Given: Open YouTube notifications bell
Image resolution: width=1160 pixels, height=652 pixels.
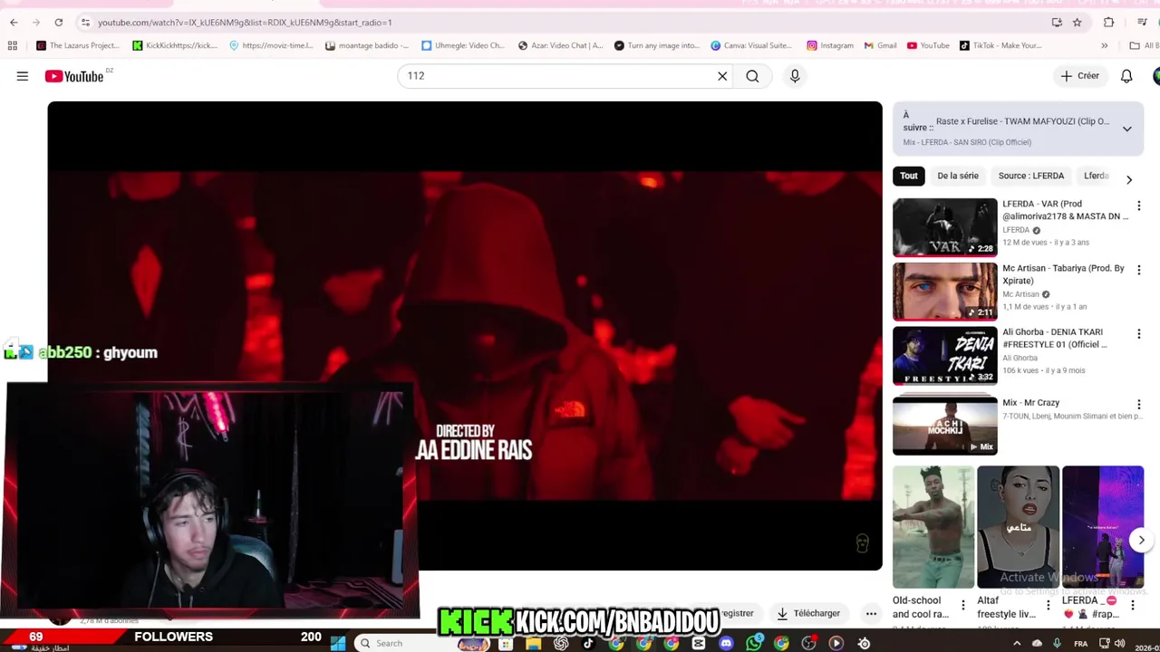Looking at the screenshot, I should [1126, 76].
